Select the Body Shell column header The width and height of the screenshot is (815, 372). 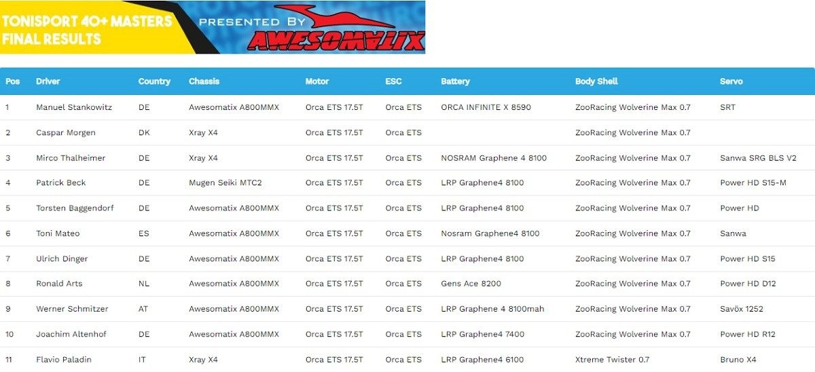[596, 81]
